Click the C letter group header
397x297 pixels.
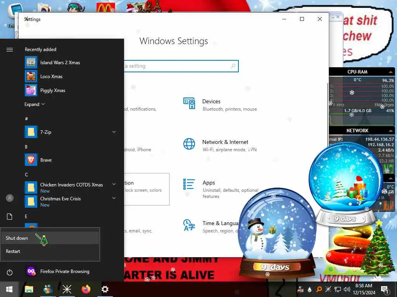pyautogui.click(x=26, y=174)
